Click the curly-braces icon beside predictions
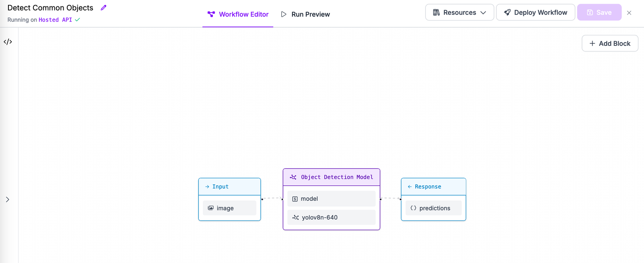The width and height of the screenshot is (644, 263). tap(413, 208)
